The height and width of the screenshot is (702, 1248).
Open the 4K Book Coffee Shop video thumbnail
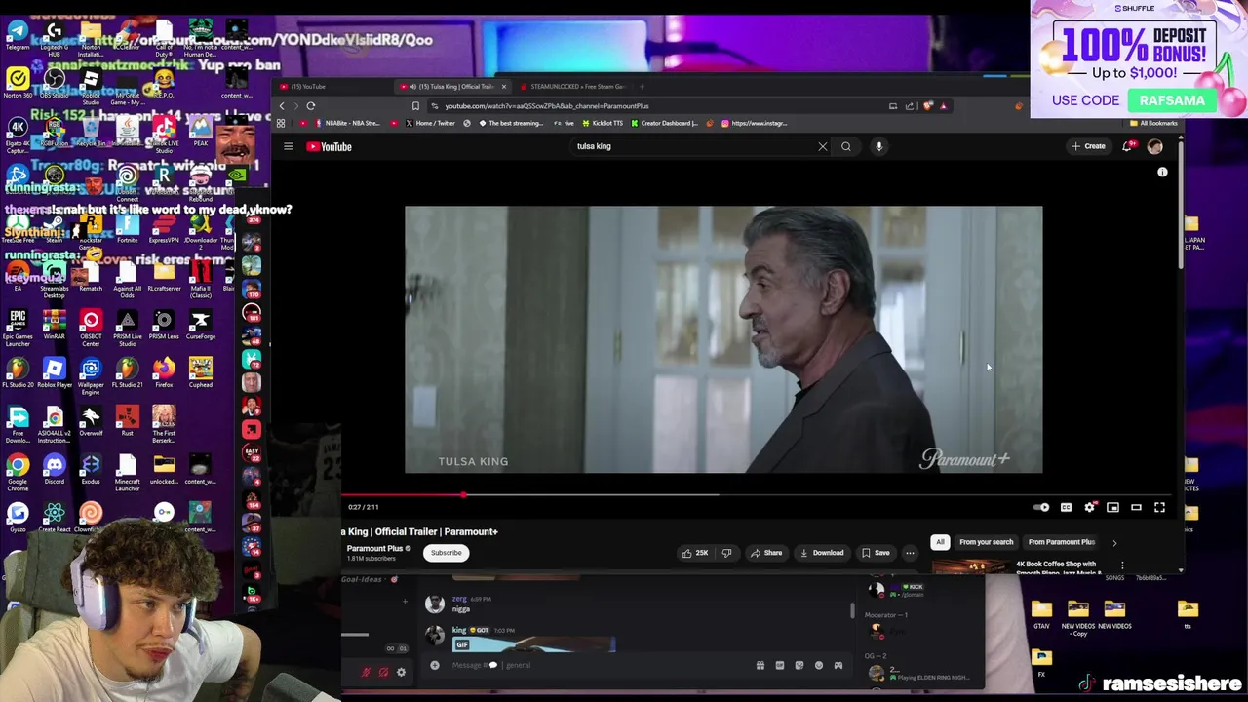pos(971,566)
